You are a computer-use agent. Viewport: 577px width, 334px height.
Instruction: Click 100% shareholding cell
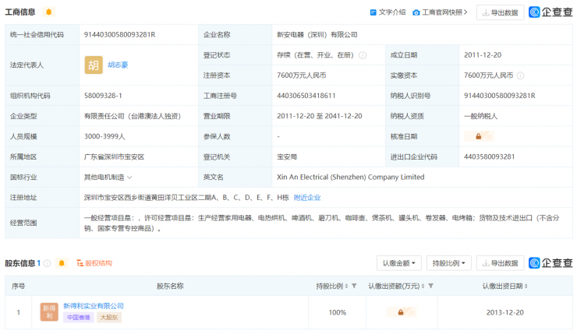tap(338, 312)
